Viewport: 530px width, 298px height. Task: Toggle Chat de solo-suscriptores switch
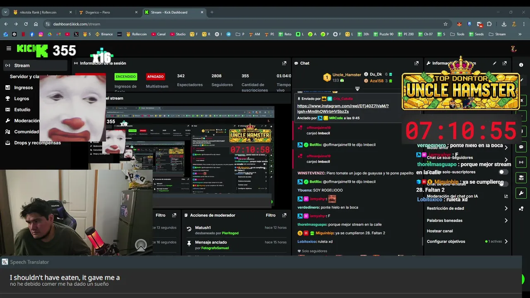point(503,172)
